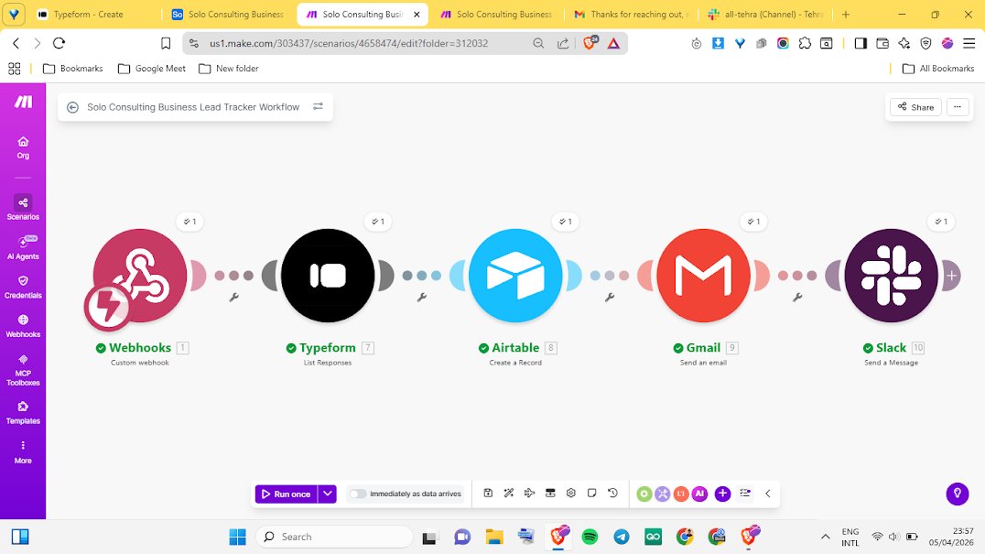Open scenario name settings sliders icon
Screen dimensions: 985x554
318,107
